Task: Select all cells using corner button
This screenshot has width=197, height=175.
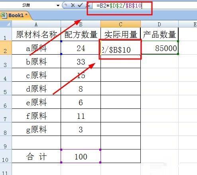Action: 6,24
